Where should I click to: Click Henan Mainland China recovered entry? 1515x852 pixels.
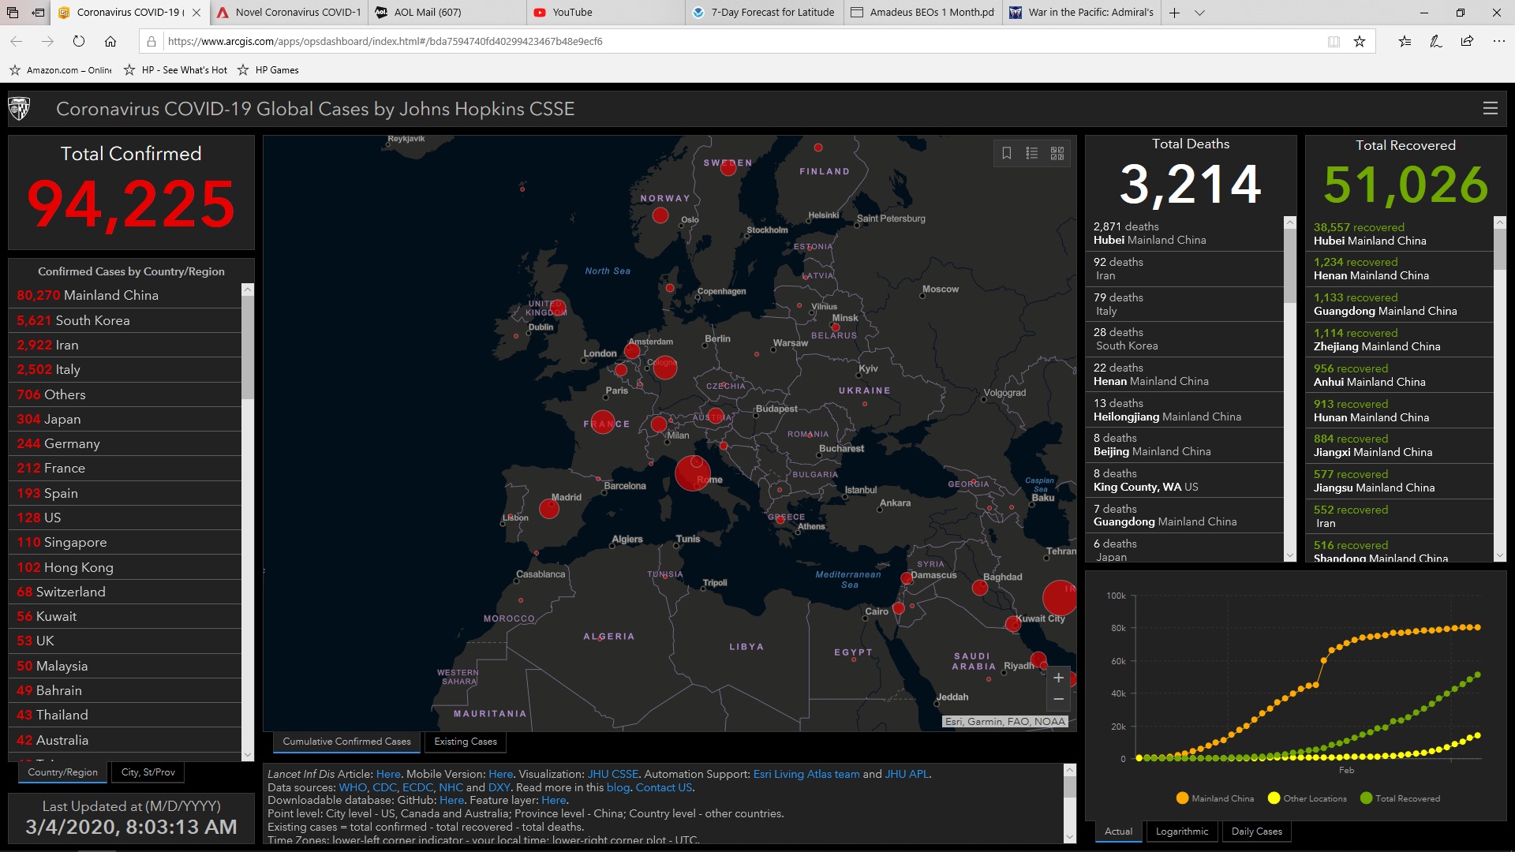click(x=1399, y=269)
